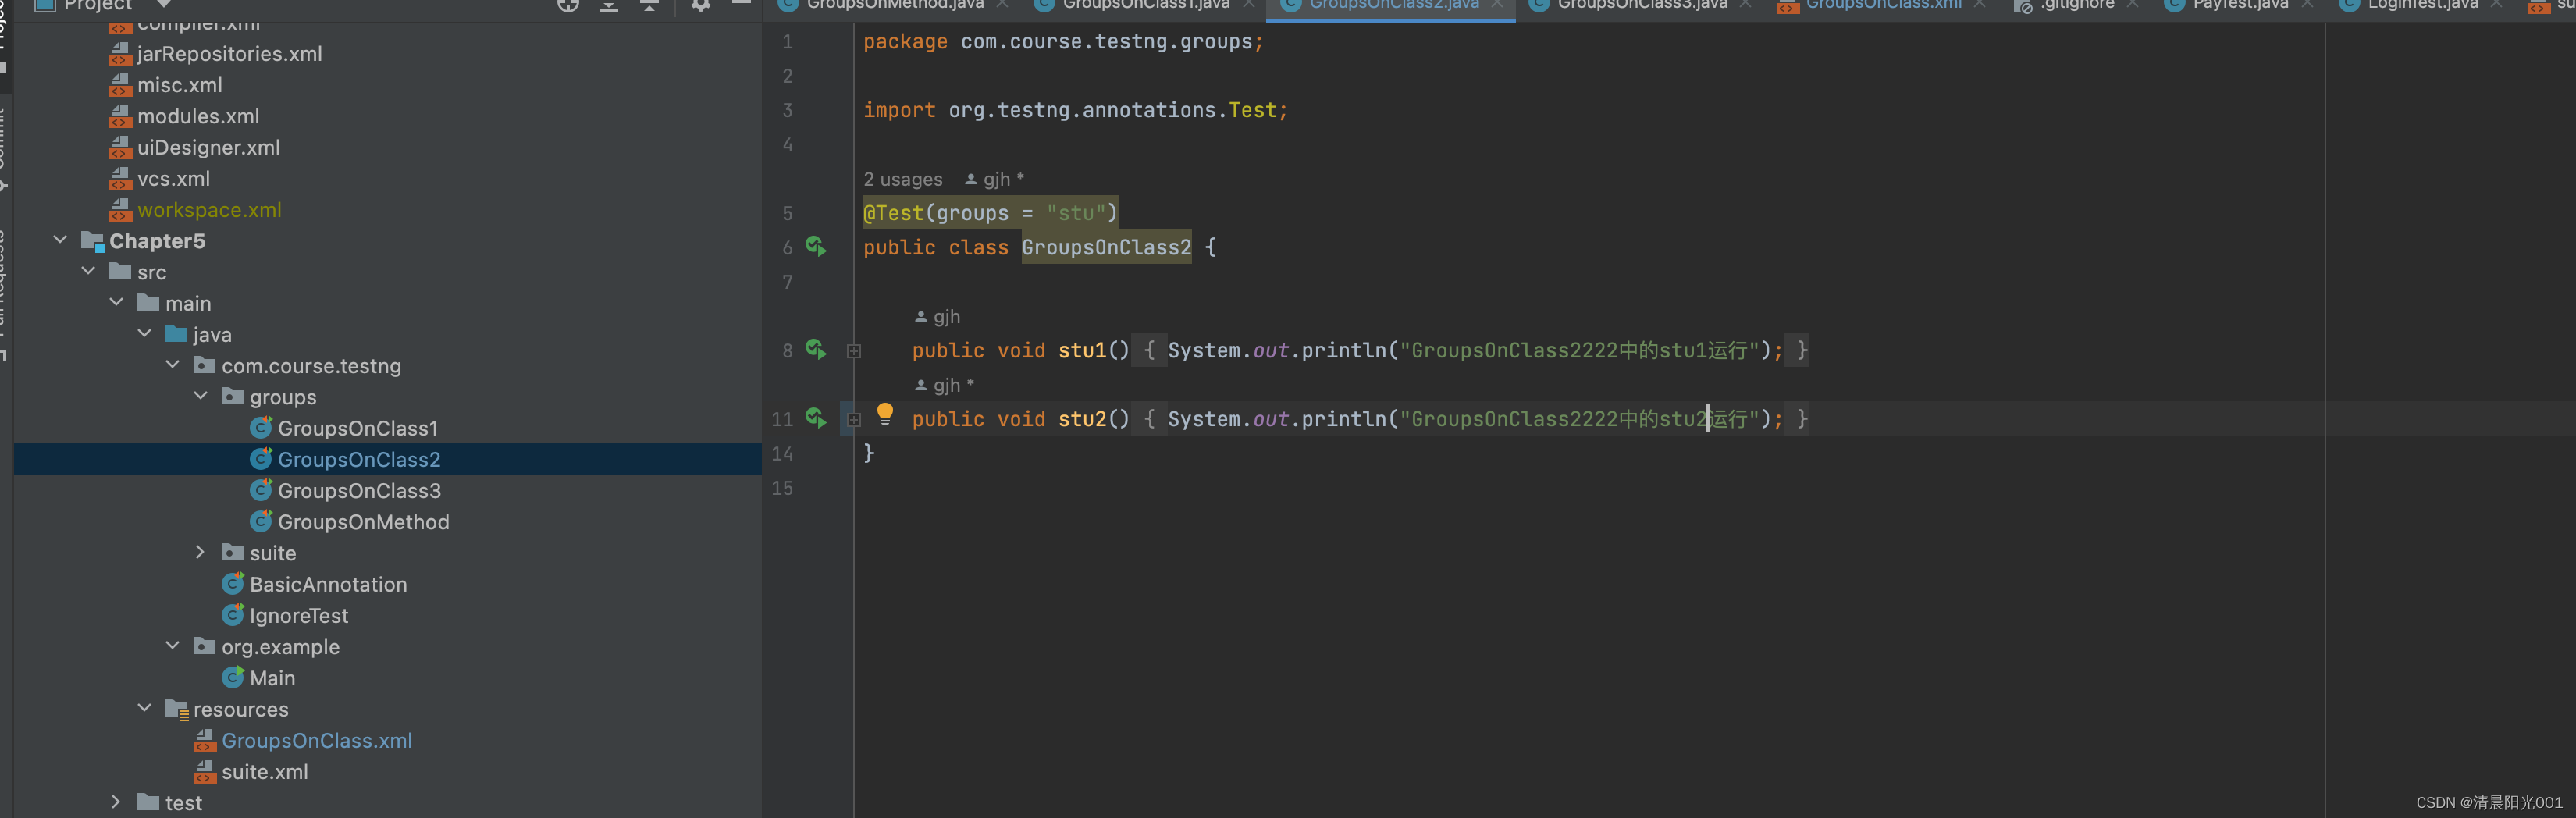Expand the suite package

tap(200, 552)
